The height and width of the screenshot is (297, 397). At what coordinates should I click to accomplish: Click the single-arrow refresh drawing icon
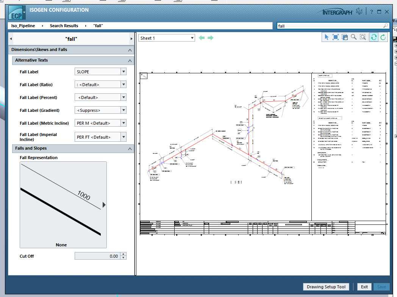(x=383, y=37)
